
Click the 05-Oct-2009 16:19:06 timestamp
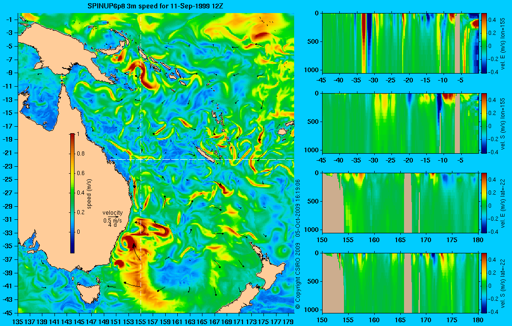click(297, 208)
